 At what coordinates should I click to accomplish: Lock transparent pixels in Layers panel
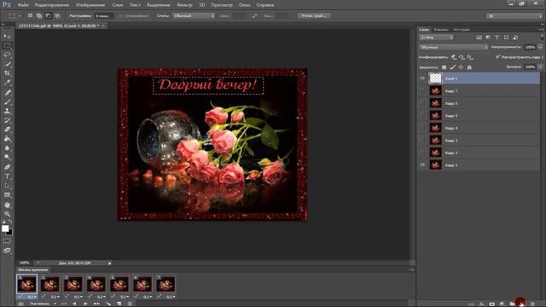(x=444, y=67)
